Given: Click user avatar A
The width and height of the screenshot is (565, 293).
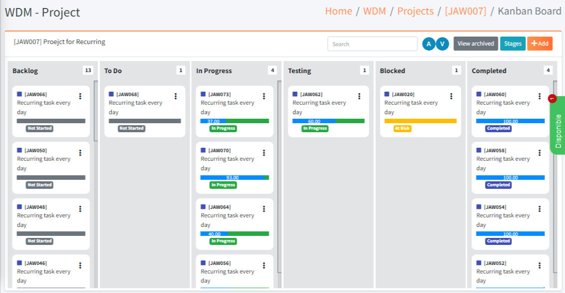Looking at the screenshot, I should pyautogui.click(x=429, y=44).
